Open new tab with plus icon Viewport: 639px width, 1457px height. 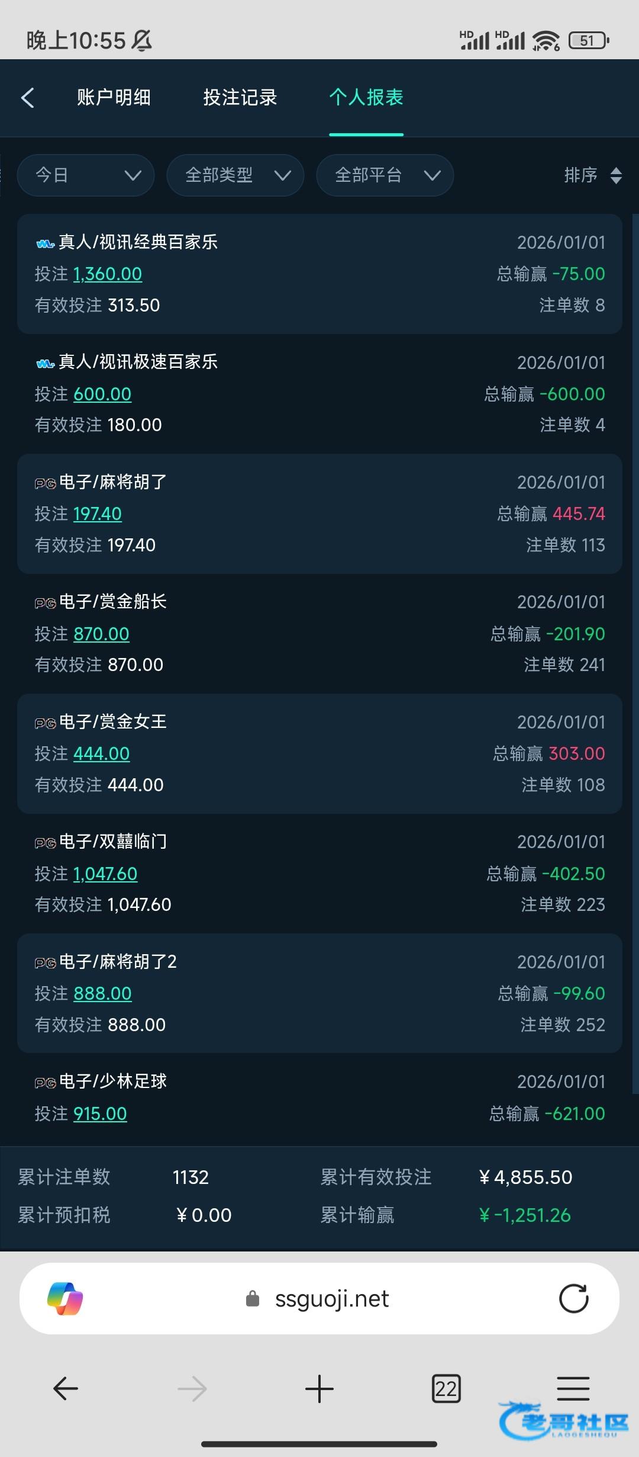point(319,1388)
